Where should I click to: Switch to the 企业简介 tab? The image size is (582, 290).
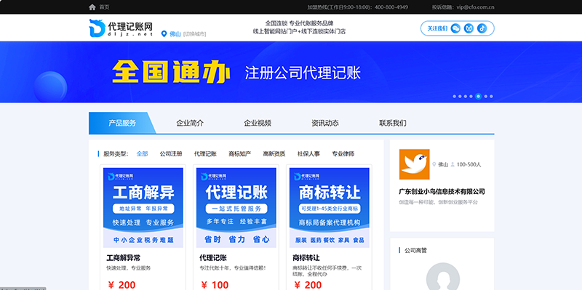pos(190,123)
